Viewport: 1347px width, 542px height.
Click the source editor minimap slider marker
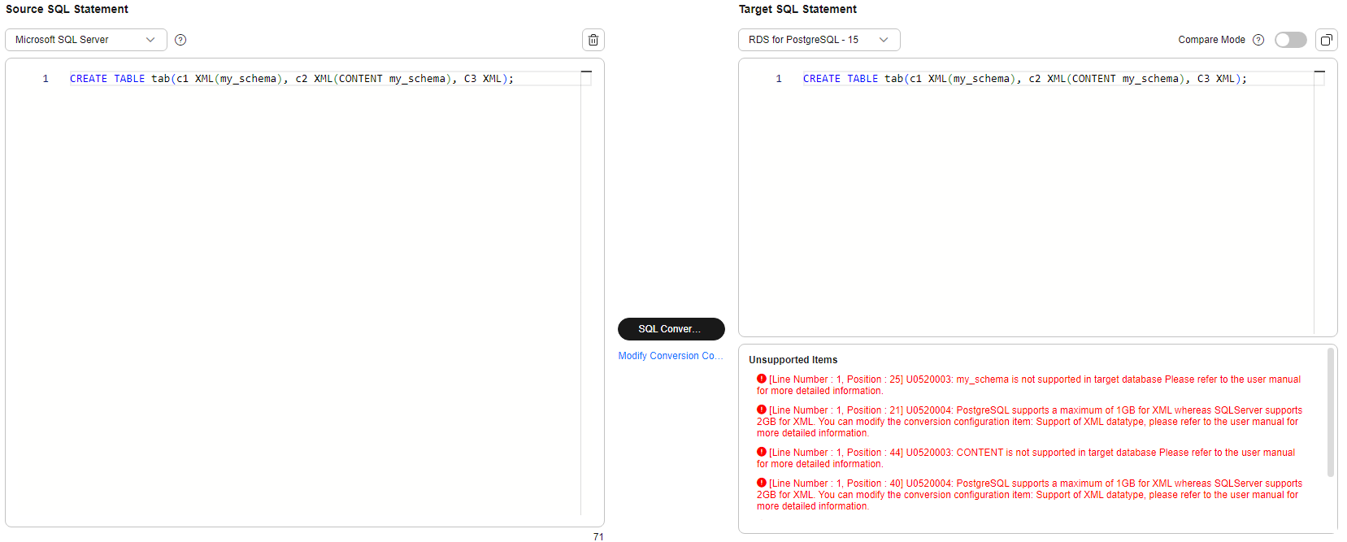(586, 72)
